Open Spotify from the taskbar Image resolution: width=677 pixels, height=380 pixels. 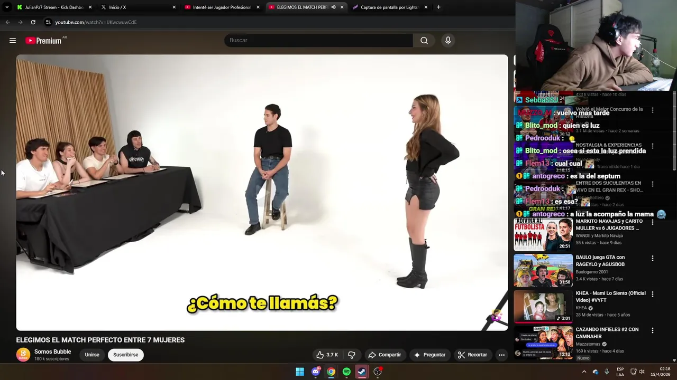click(346, 372)
